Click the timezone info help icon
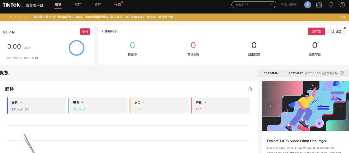This screenshot has width=349, height=153. [336, 73]
